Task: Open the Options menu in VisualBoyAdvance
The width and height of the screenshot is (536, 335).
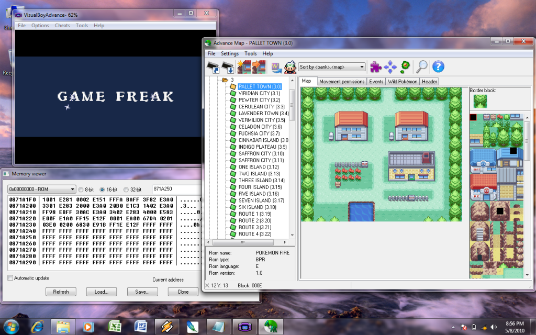Action: [x=40, y=26]
